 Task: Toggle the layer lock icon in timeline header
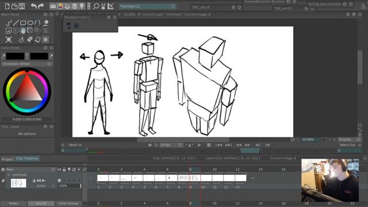(64, 170)
